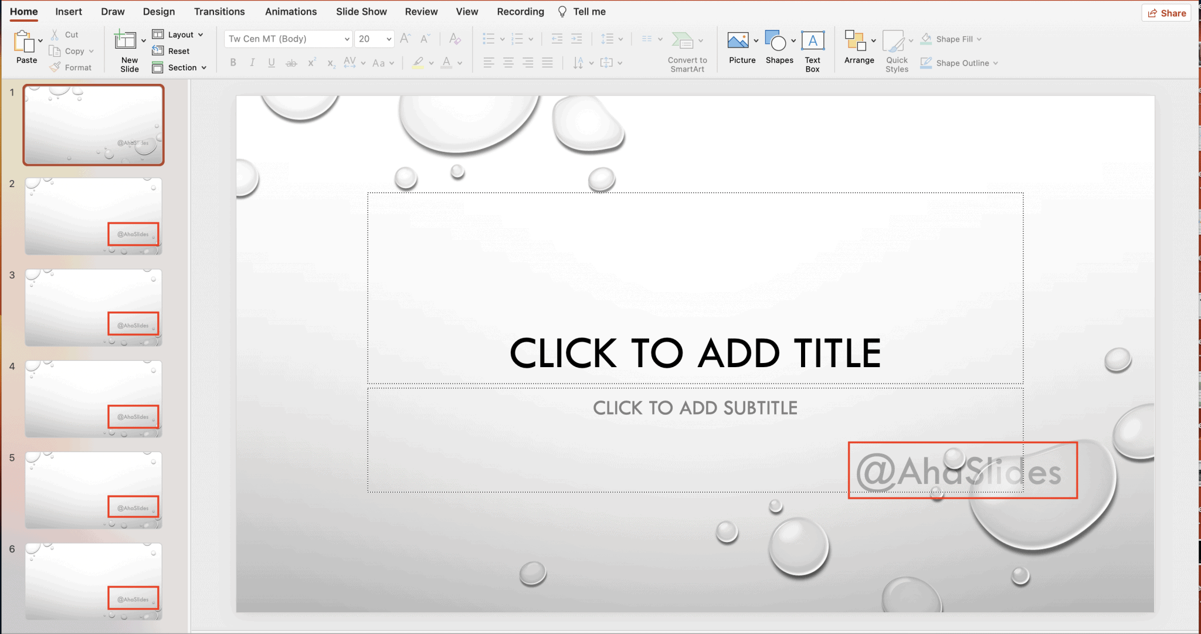1201x634 pixels.
Task: Open the Slide Show menu
Action: pyautogui.click(x=361, y=11)
